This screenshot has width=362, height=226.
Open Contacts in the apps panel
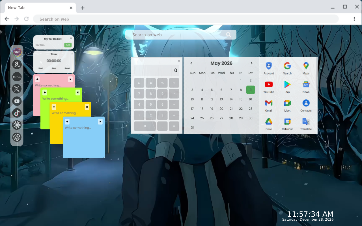[306, 106]
